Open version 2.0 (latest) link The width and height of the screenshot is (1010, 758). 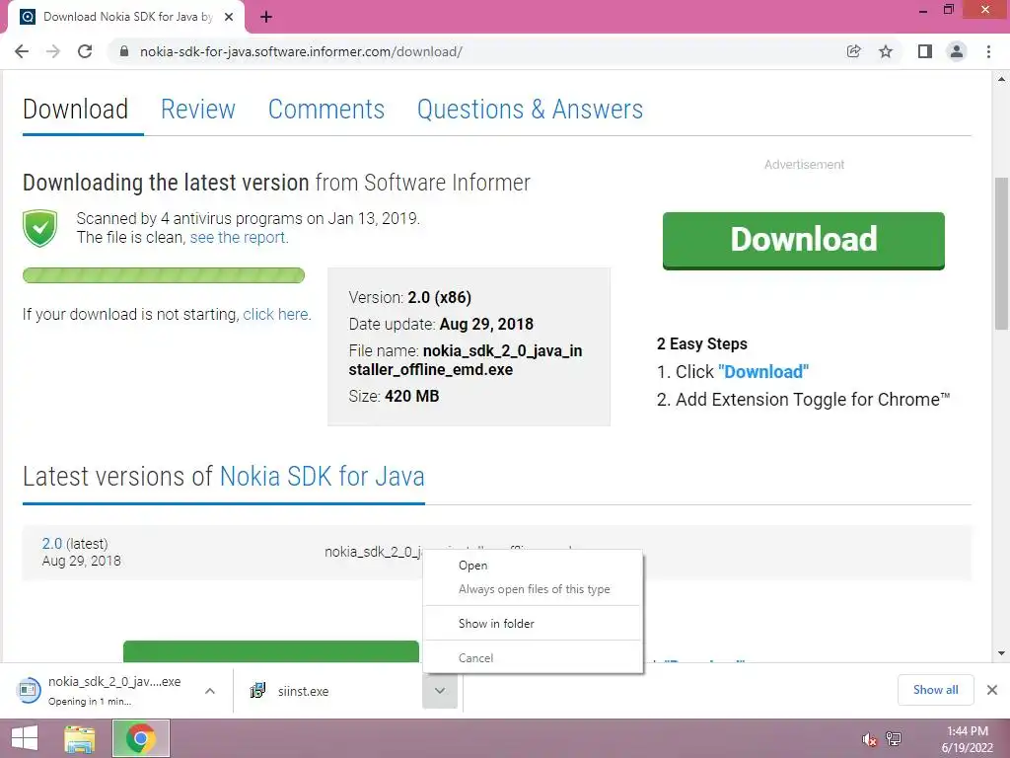point(51,544)
